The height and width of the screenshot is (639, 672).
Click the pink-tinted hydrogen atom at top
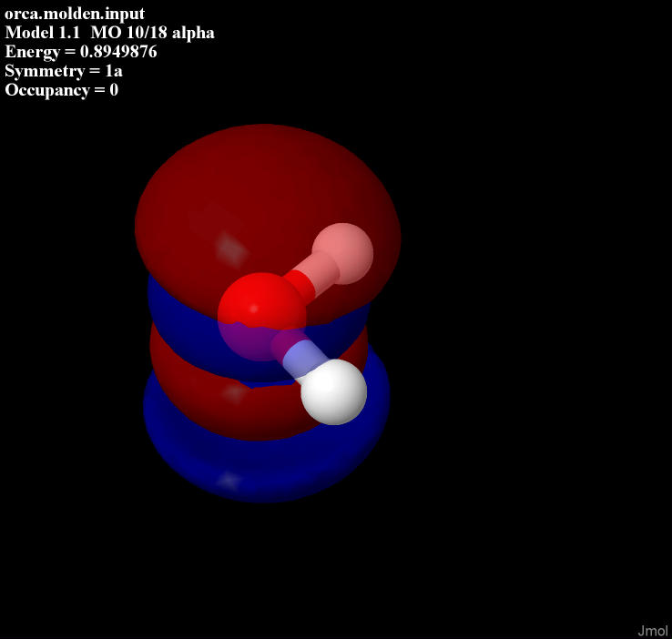(x=342, y=254)
